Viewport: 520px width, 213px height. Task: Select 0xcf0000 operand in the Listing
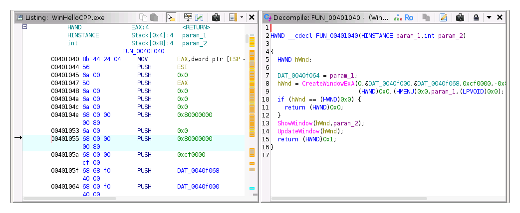191,154
